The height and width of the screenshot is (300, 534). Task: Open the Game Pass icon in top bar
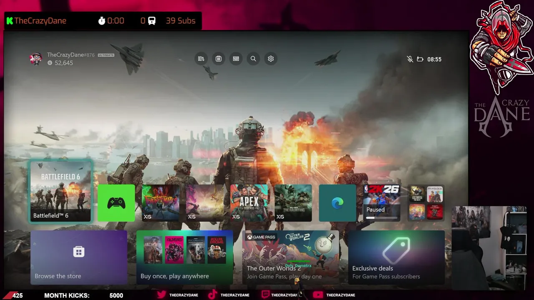coord(236,59)
